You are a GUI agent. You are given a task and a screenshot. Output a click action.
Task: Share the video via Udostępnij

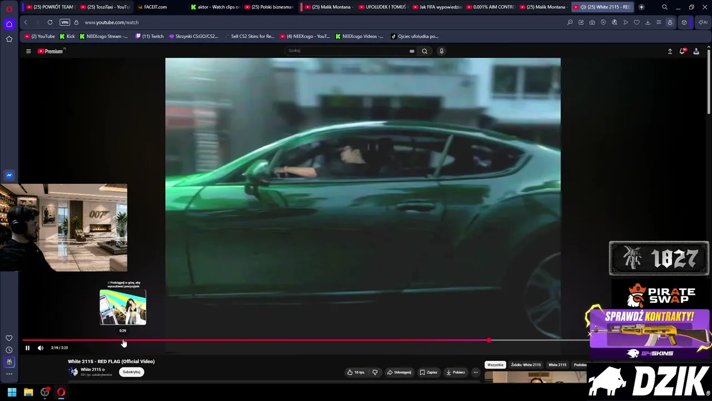[399, 372]
